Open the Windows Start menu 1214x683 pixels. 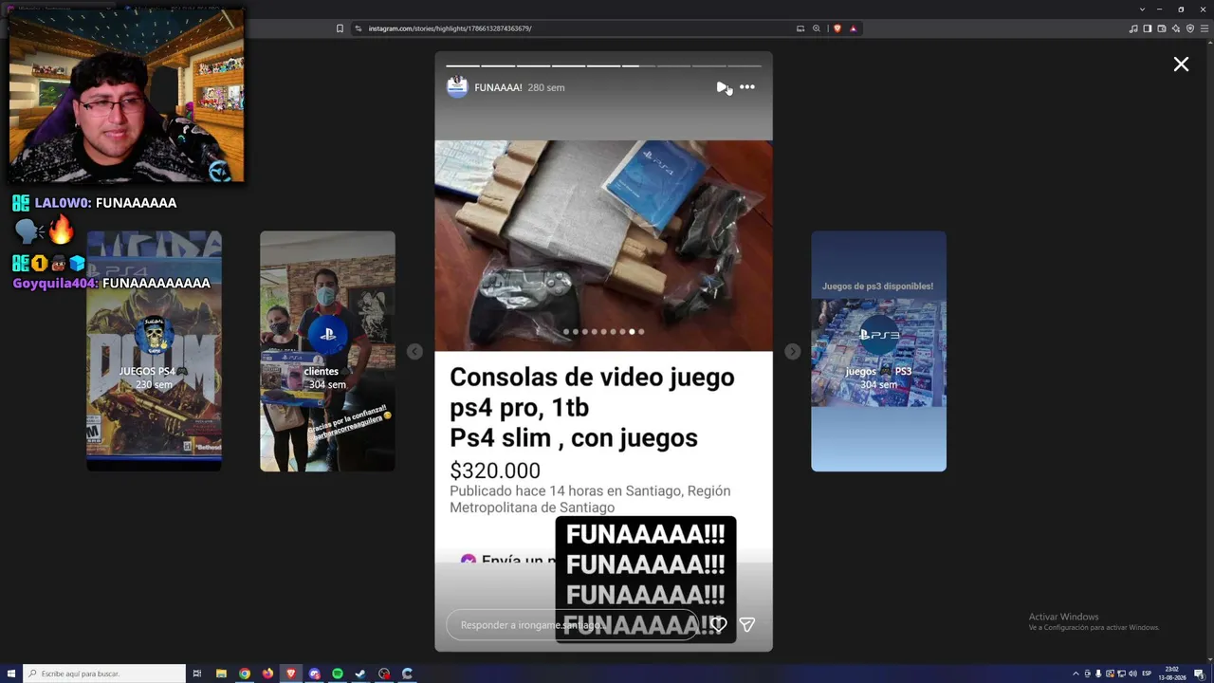click(x=11, y=674)
